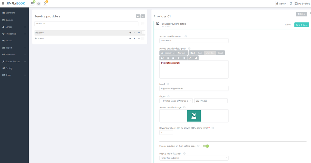Screen dimensions: 311x163
Task: Check the checkbox for Provider 02
Action: coord(143,39)
